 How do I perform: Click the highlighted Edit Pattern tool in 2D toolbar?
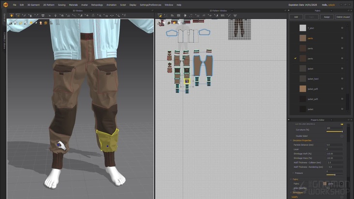[x=160, y=15]
